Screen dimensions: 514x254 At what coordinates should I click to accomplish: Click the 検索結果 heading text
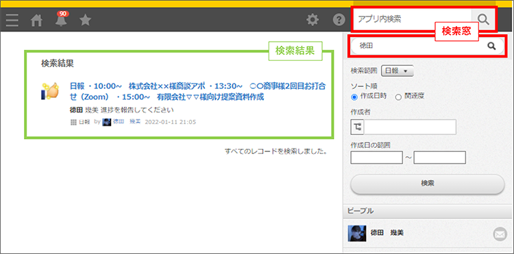[x=58, y=64]
